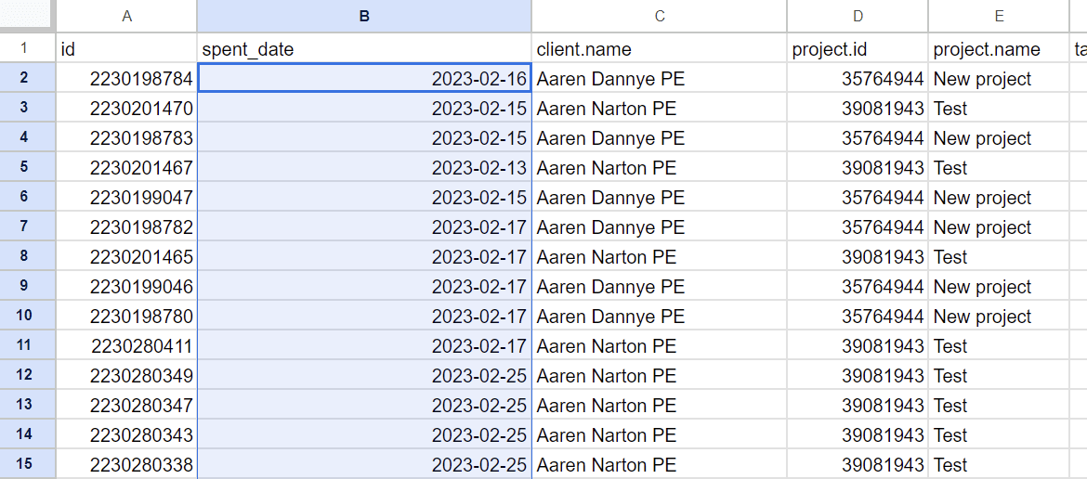This screenshot has width=1087, height=479.
Task: Select the column A header
Action: [125, 16]
